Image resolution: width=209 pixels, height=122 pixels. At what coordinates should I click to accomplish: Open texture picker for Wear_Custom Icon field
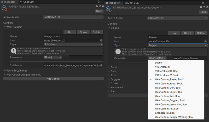coord(101,40)
